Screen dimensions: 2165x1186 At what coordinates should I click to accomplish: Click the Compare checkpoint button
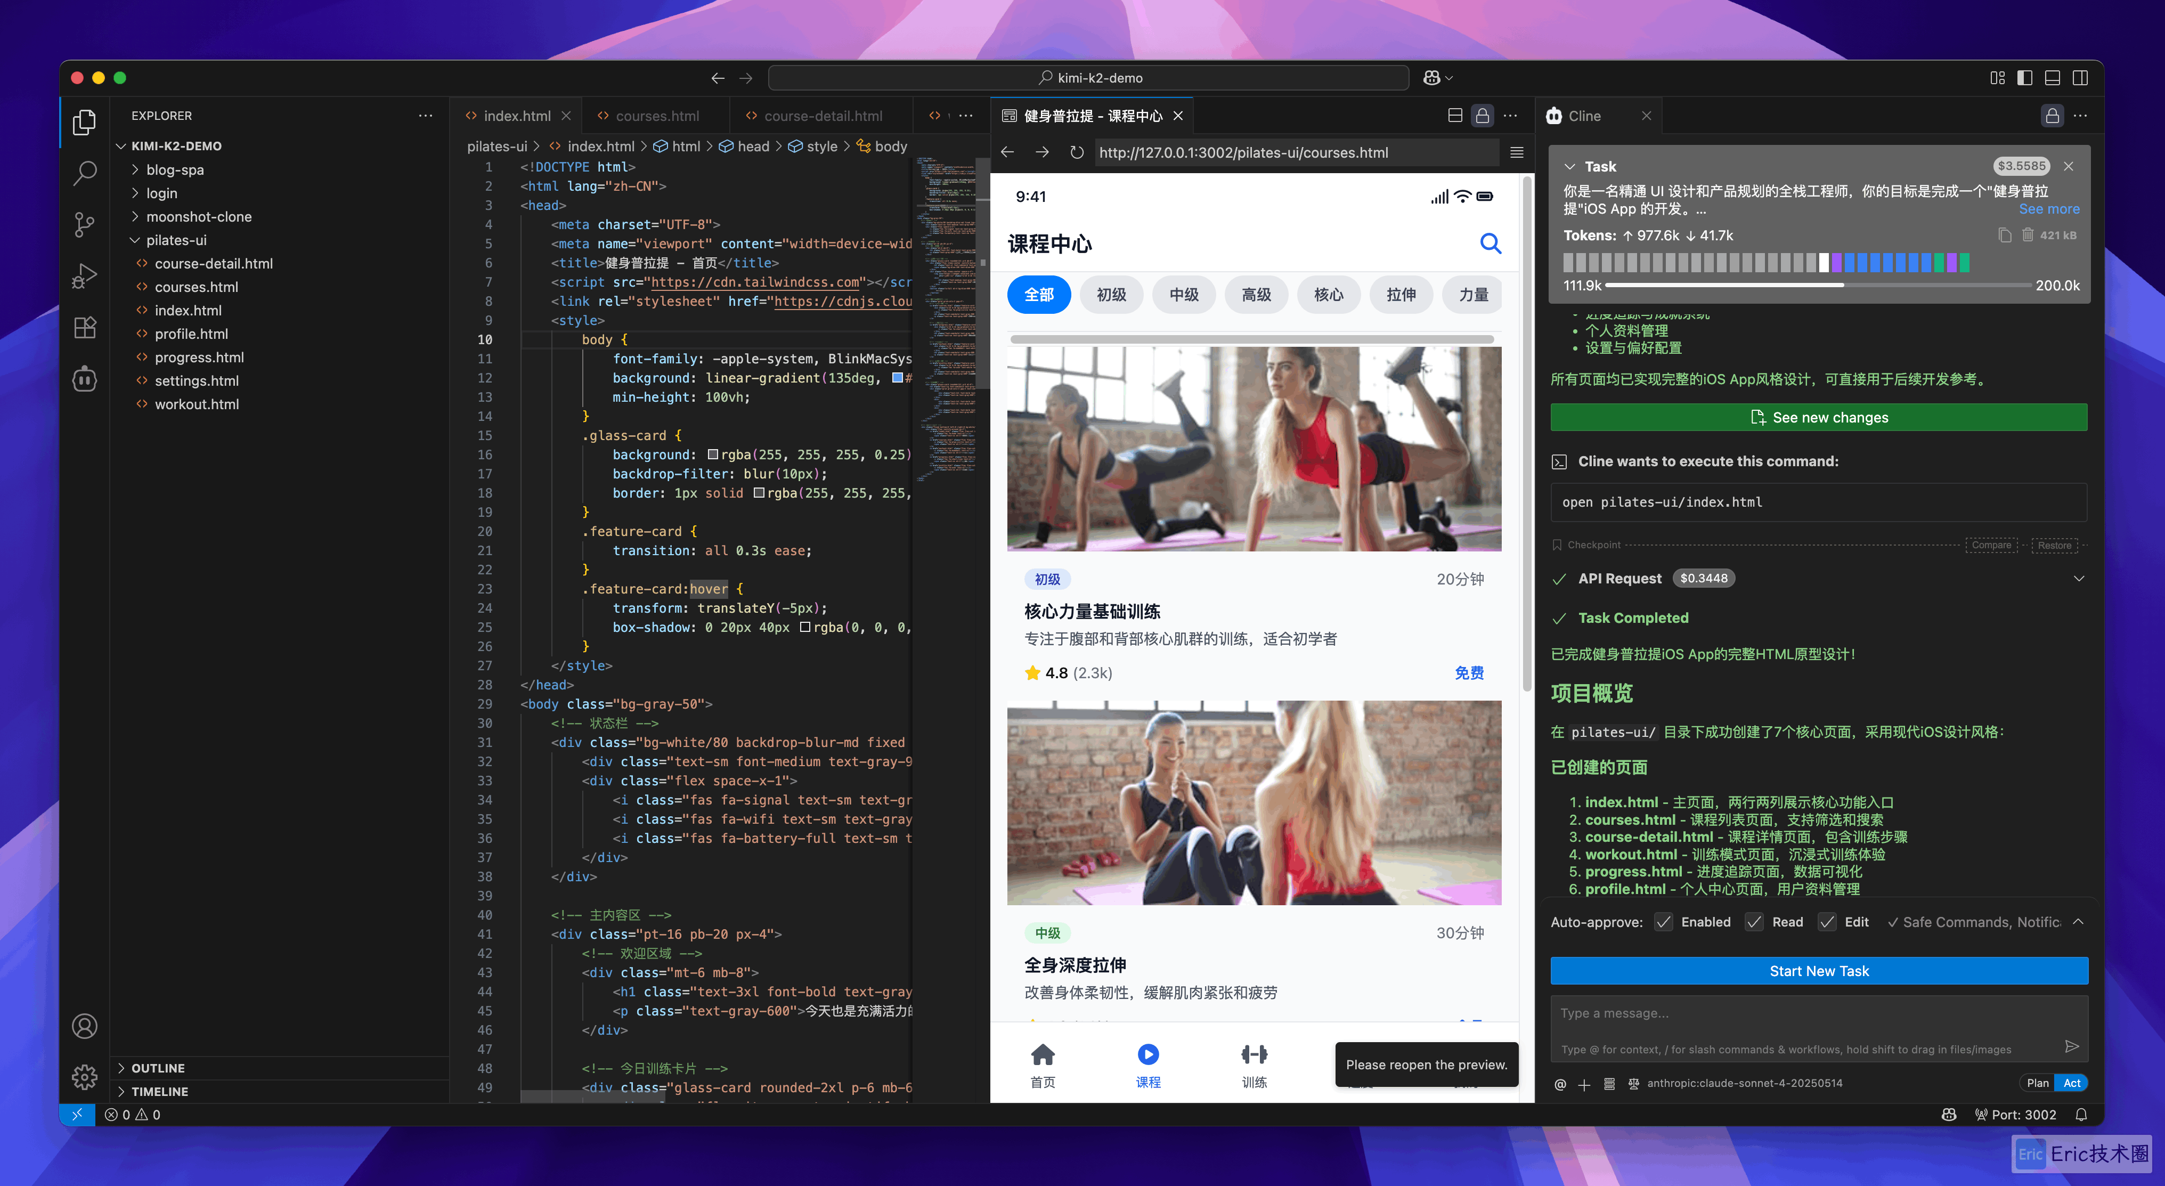1991,546
